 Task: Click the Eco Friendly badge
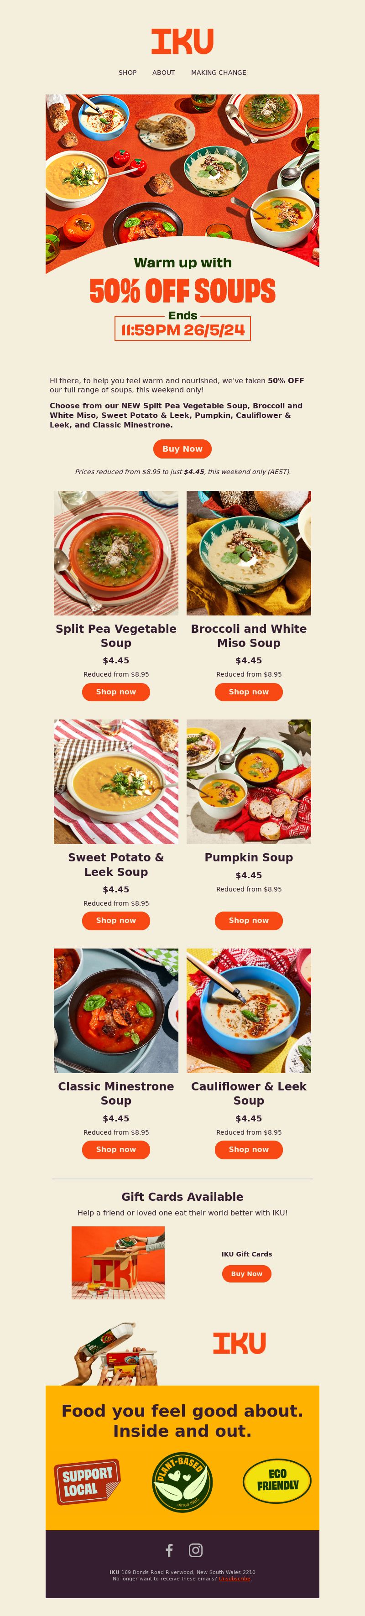click(x=277, y=1480)
